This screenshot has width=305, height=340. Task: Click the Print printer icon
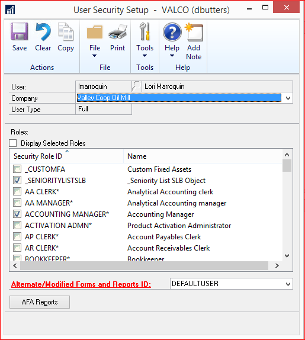pos(117,31)
